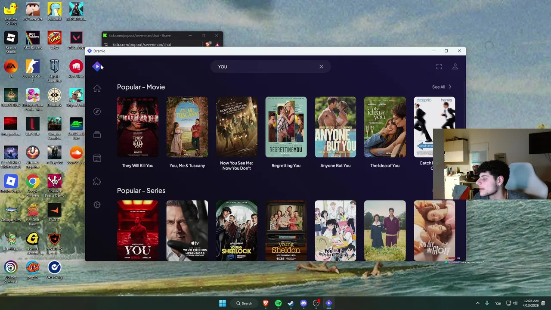Image resolution: width=551 pixels, height=310 pixels.
Task: Click See All for Popular - Movie
Action: pyautogui.click(x=442, y=87)
